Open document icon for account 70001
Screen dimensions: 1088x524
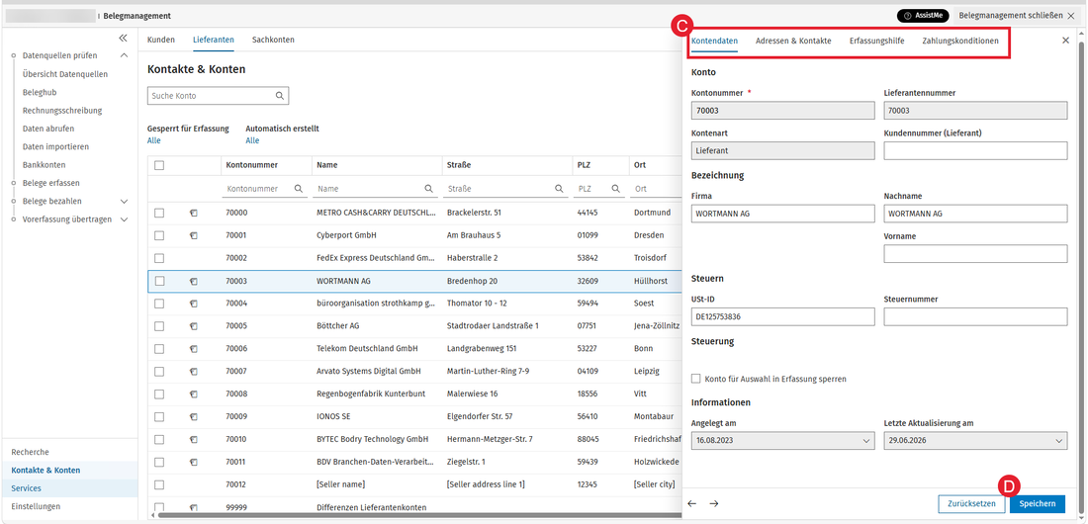pyautogui.click(x=194, y=235)
